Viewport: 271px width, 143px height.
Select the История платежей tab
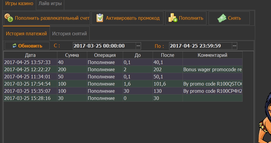click(x=26, y=34)
